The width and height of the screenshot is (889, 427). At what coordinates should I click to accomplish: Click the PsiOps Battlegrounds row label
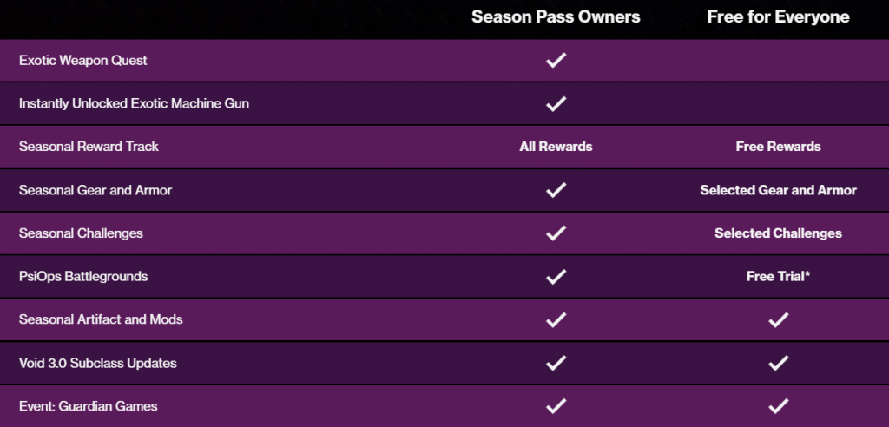tap(83, 276)
